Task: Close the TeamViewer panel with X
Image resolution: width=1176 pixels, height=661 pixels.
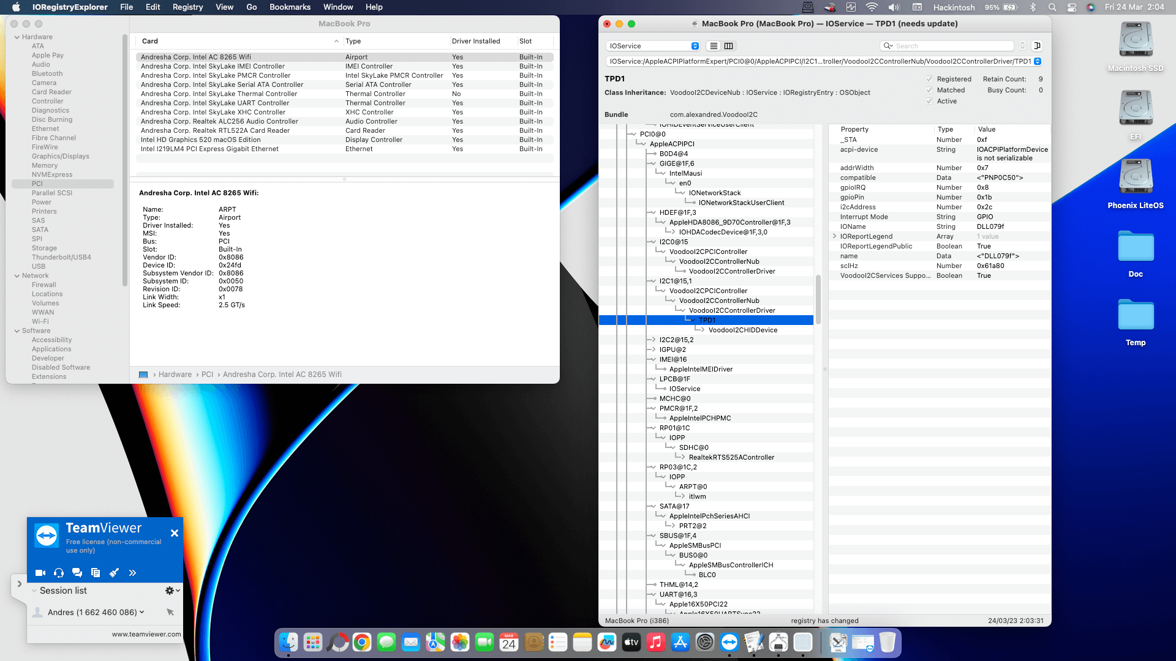Action: click(175, 533)
